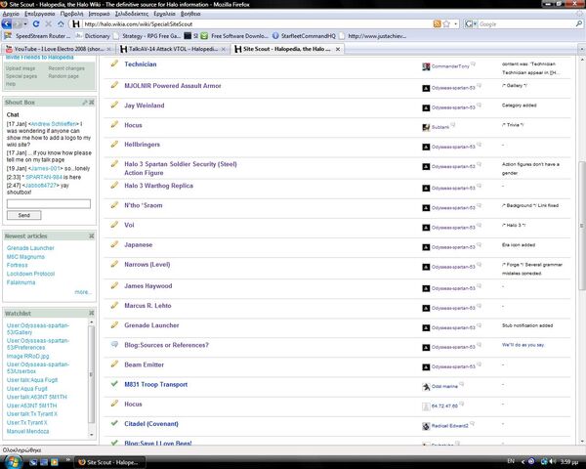Click Subtank's avatar icon
The image size is (586, 469).
tap(426, 128)
